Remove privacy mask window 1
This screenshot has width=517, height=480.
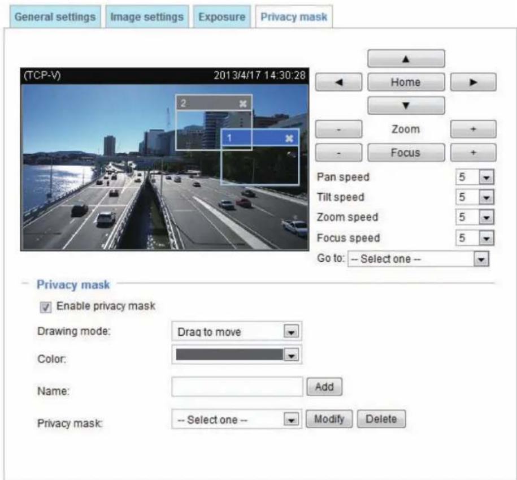tap(289, 138)
